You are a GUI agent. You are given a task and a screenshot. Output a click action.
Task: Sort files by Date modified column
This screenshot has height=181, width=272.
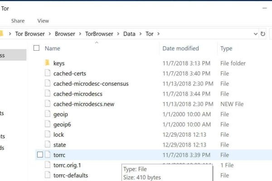pyautogui.click(x=180, y=48)
